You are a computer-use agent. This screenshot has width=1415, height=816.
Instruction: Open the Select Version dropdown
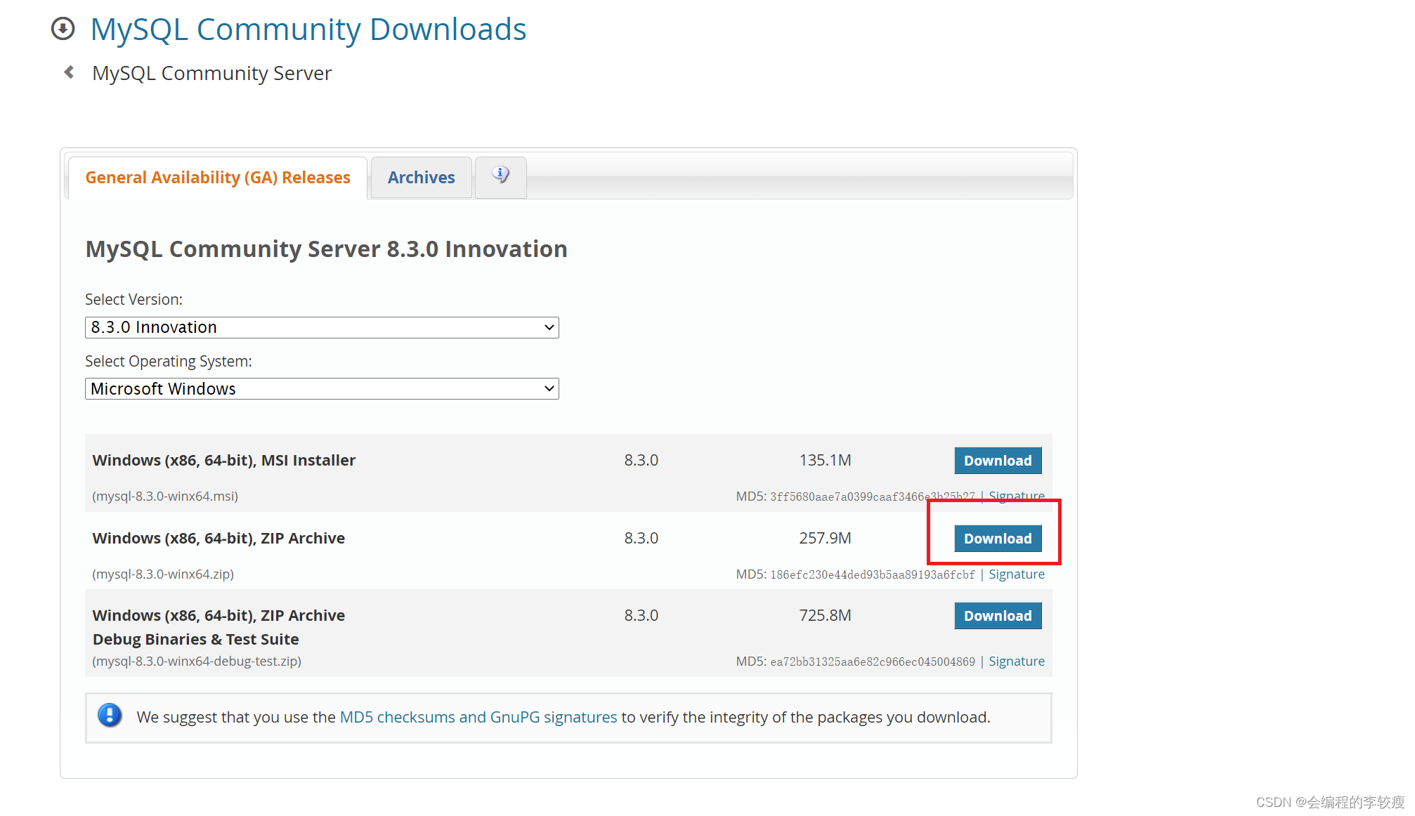click(x=322, y=327)
